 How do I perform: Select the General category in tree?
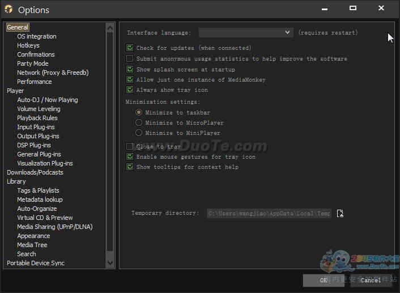pyautogui.click(x=18, y=27)
